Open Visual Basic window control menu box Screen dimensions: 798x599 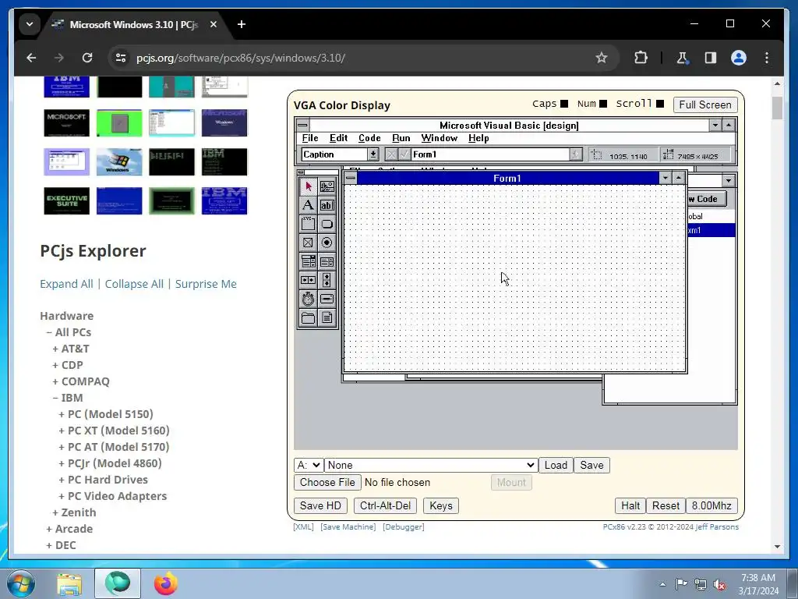(302, 125)
